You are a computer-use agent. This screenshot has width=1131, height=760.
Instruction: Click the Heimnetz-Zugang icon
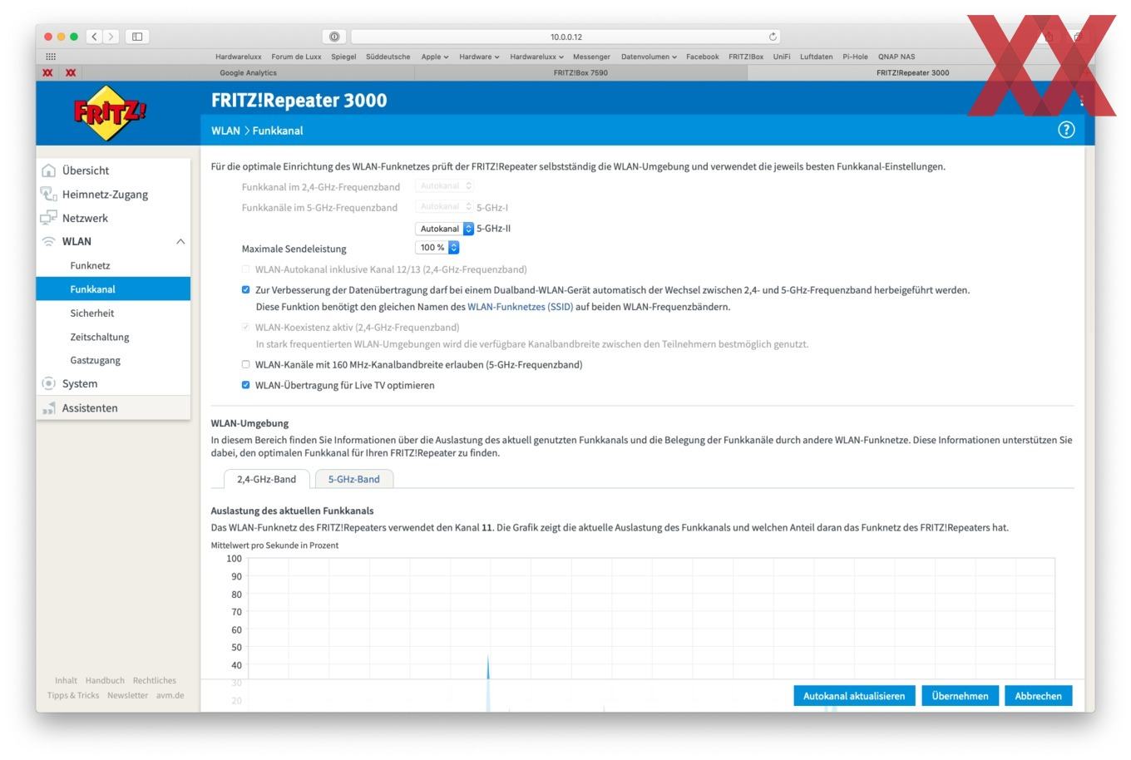pos(49,194)
